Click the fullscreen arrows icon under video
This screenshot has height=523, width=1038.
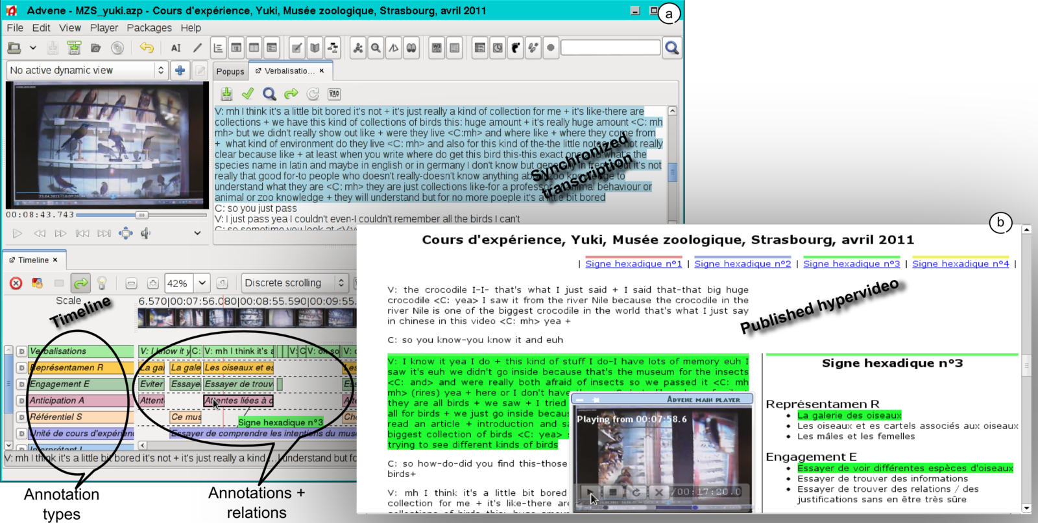[x=126, y=233]
